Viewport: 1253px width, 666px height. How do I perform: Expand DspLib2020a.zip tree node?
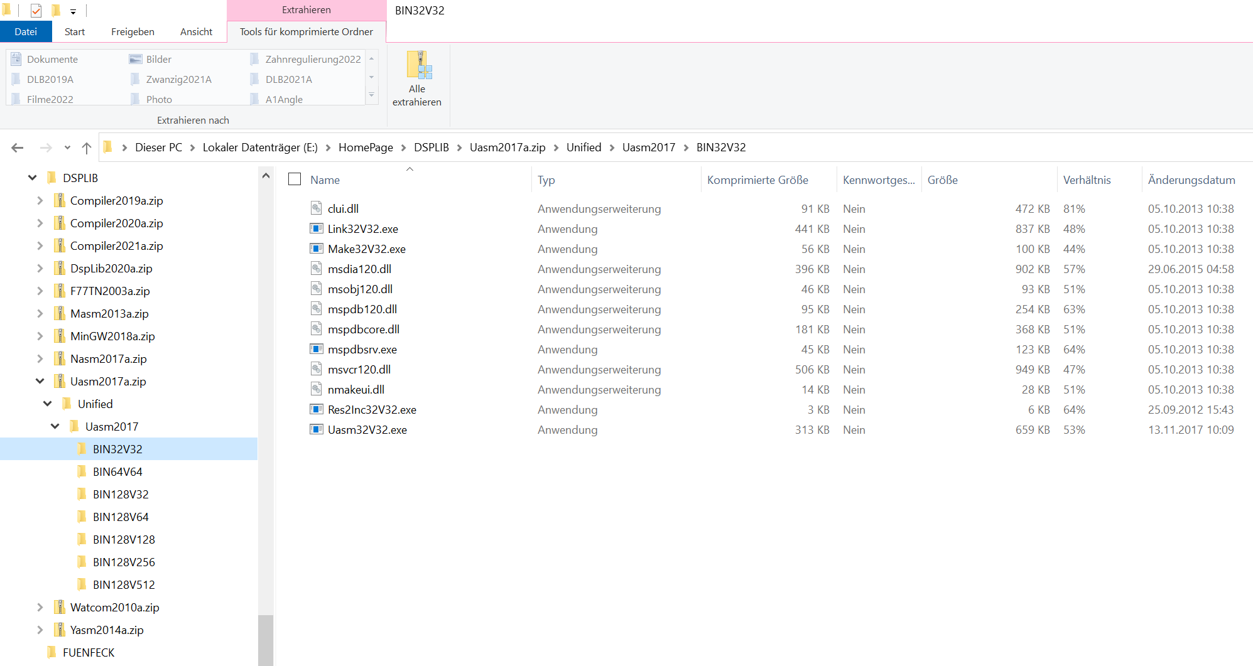(x=40, y=268)
